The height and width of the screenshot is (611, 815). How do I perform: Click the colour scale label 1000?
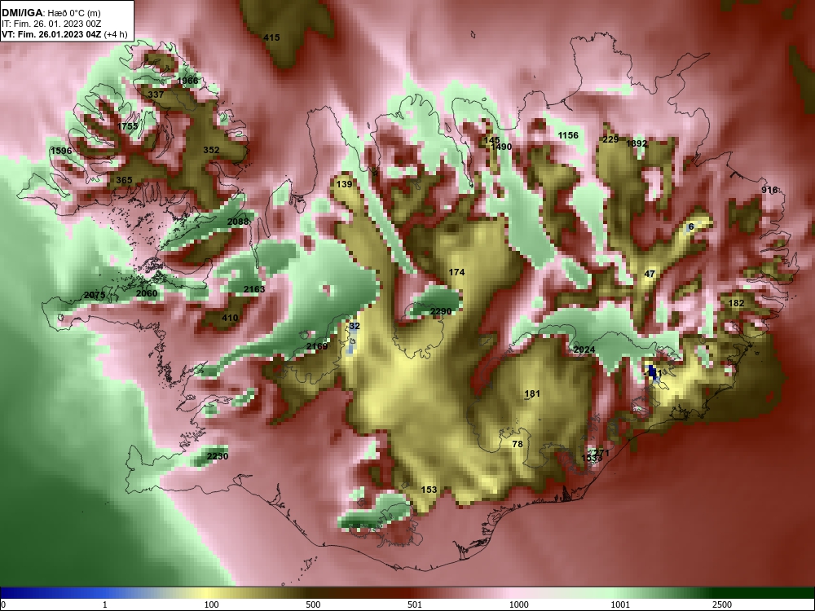518,604
